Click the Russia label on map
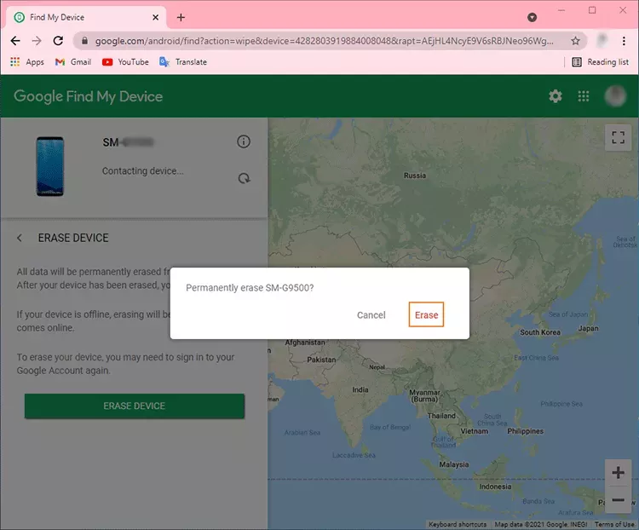This screenshot has width=639, height=530. coord(415,176)
